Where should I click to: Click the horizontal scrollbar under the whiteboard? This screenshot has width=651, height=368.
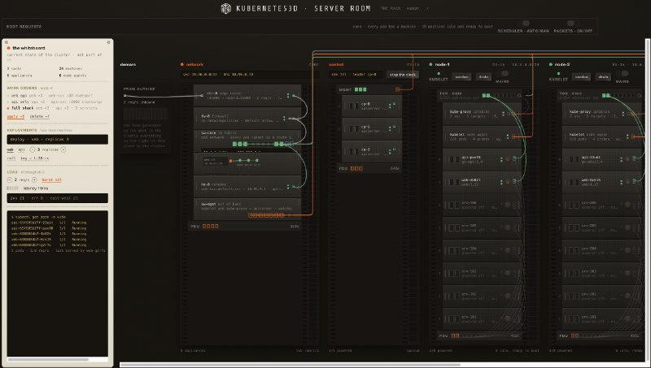48,359
